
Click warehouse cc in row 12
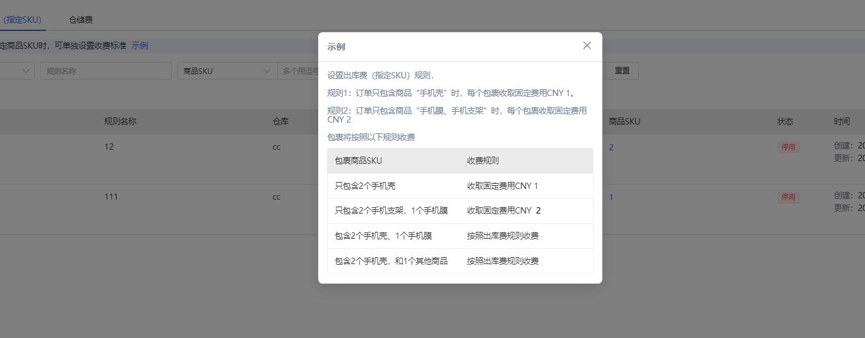[277, 147]
